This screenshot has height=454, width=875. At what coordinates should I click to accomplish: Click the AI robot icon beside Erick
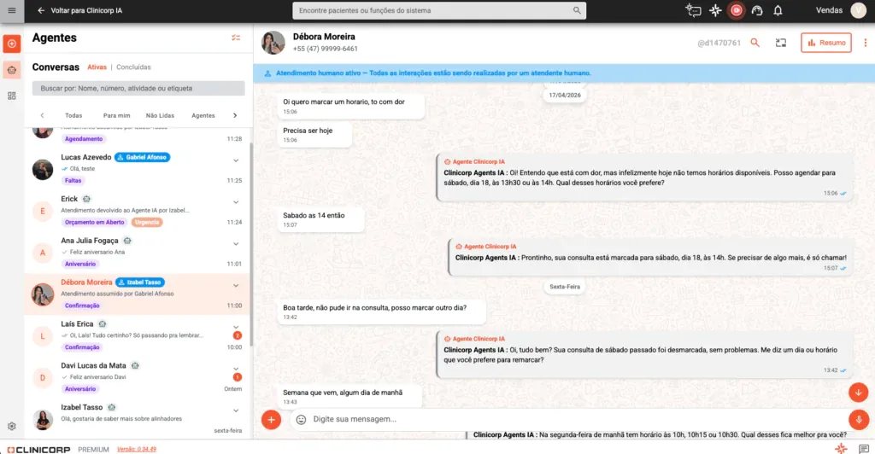coord(86,199)
